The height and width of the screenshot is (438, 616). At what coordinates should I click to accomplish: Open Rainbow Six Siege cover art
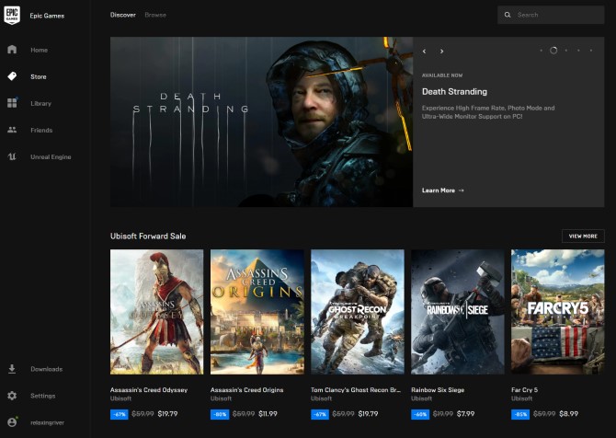coord(458,312)
